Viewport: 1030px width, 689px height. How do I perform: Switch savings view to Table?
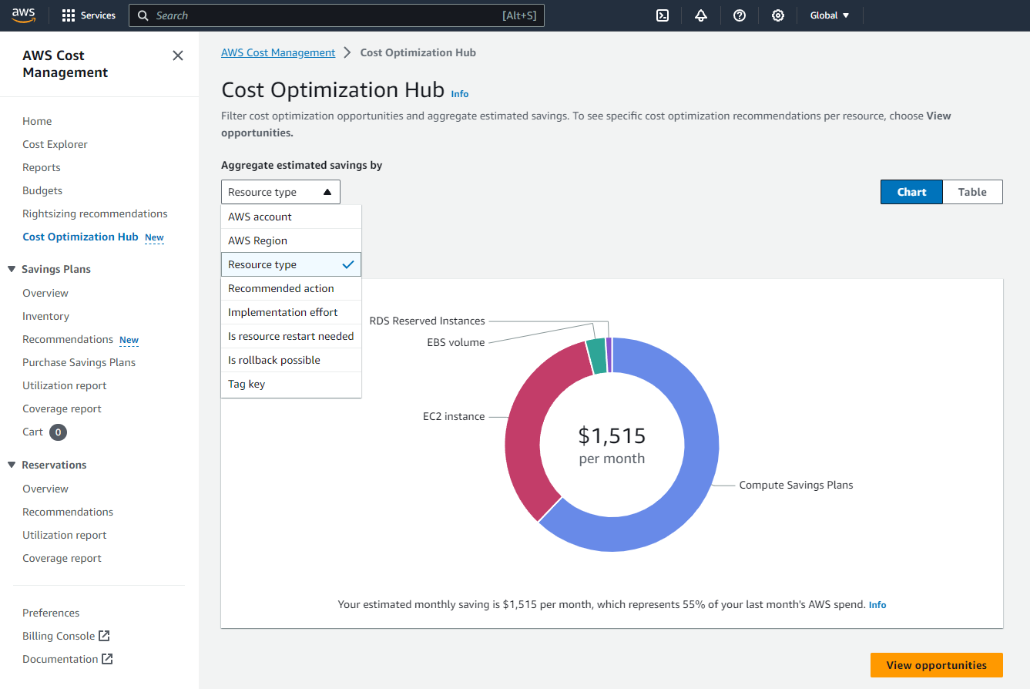pyautogui.click(x=971, y=191)
